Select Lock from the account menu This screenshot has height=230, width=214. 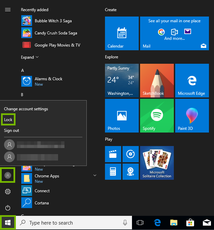[8, 119]
